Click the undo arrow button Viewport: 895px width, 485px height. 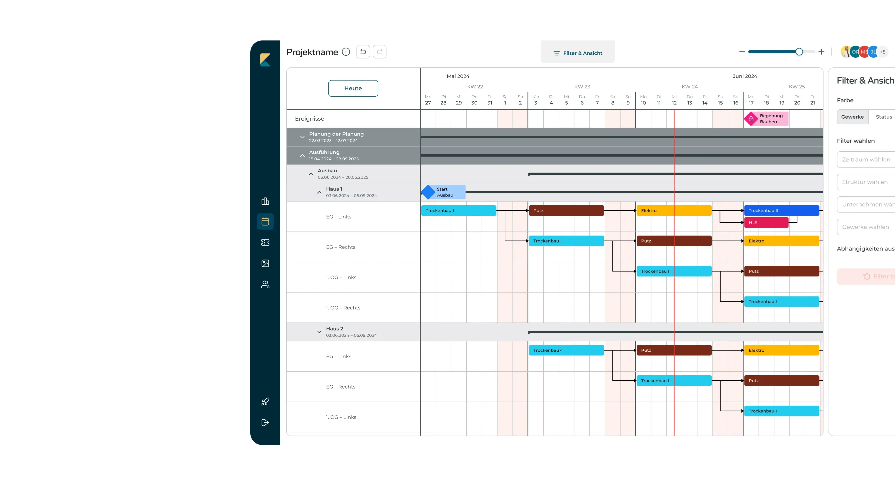tap(363, 52)
